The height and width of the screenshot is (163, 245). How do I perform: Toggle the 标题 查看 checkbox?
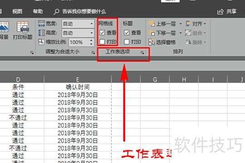(x=127, y=33)
